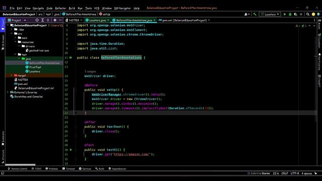
Task: Open editor tabs more options icon
Action: (x=314, y=20)
